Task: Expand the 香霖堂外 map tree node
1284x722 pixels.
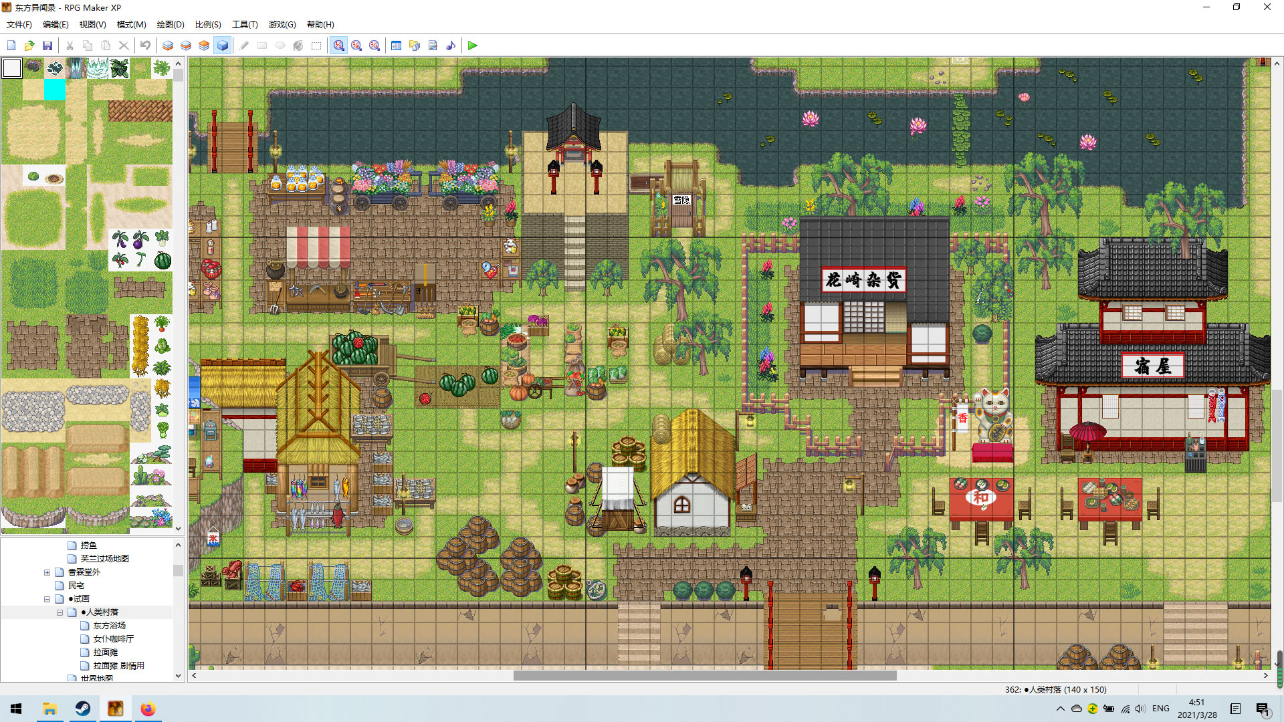Action: coord(47,572)
